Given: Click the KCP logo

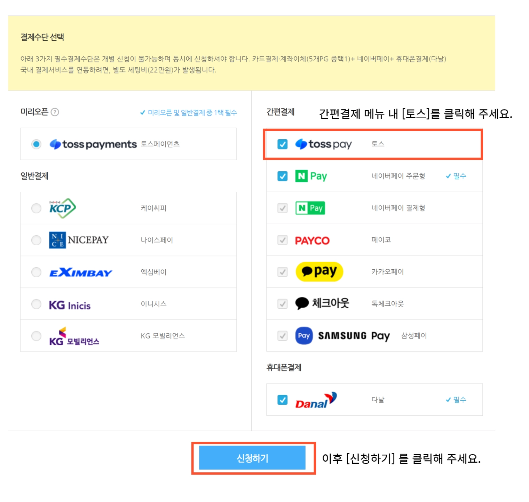Looking at the screenshot, I should (x=62, y=208).
